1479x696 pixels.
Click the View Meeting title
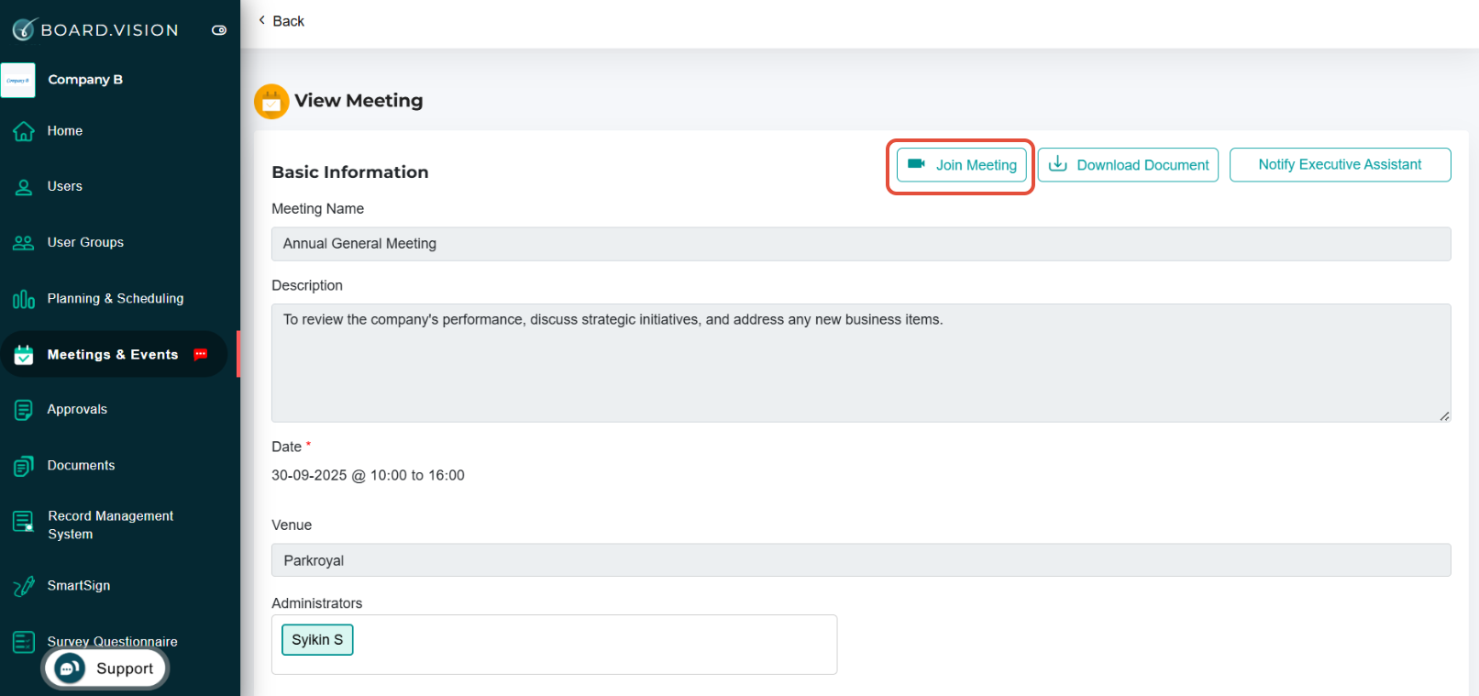click(359, 101)
